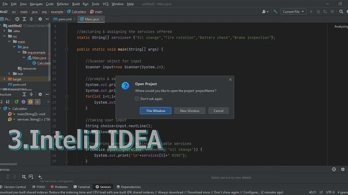The height and width of the screenshot is (195, 348).
Task: Expand the target folder in project tree
Action: click(4, 79)
